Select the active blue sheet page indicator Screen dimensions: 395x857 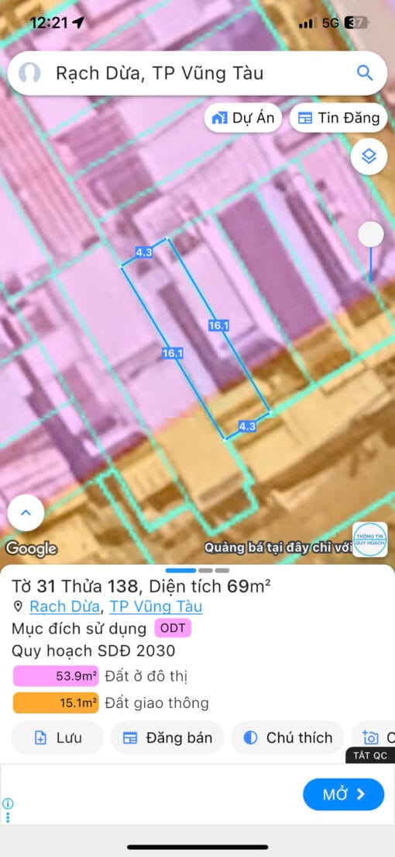click(180, 571)
